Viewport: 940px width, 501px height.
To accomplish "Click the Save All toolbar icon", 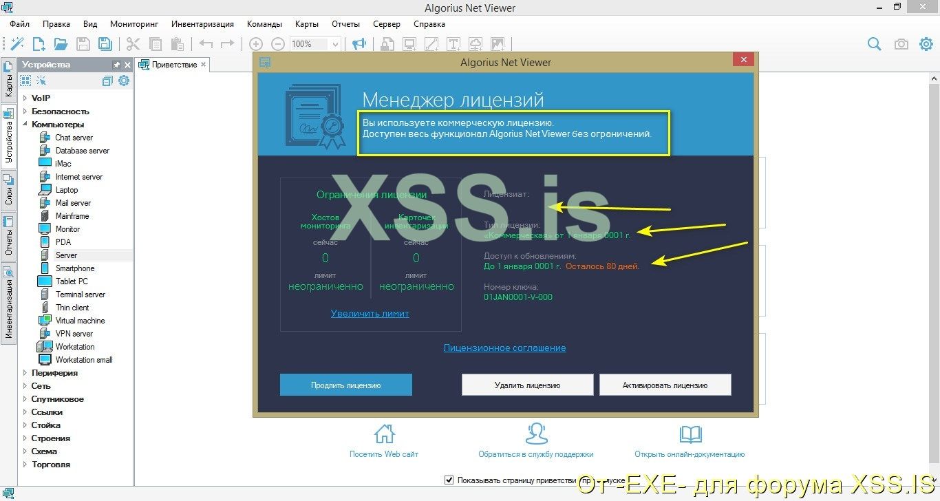I will click(x=105, y=44).
